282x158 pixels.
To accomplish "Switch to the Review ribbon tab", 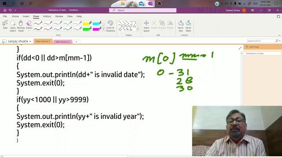I will (x=59, y=16).
